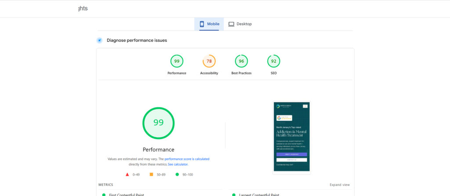Click the Diagnose performance issues heading

click(x=137, y=40)
